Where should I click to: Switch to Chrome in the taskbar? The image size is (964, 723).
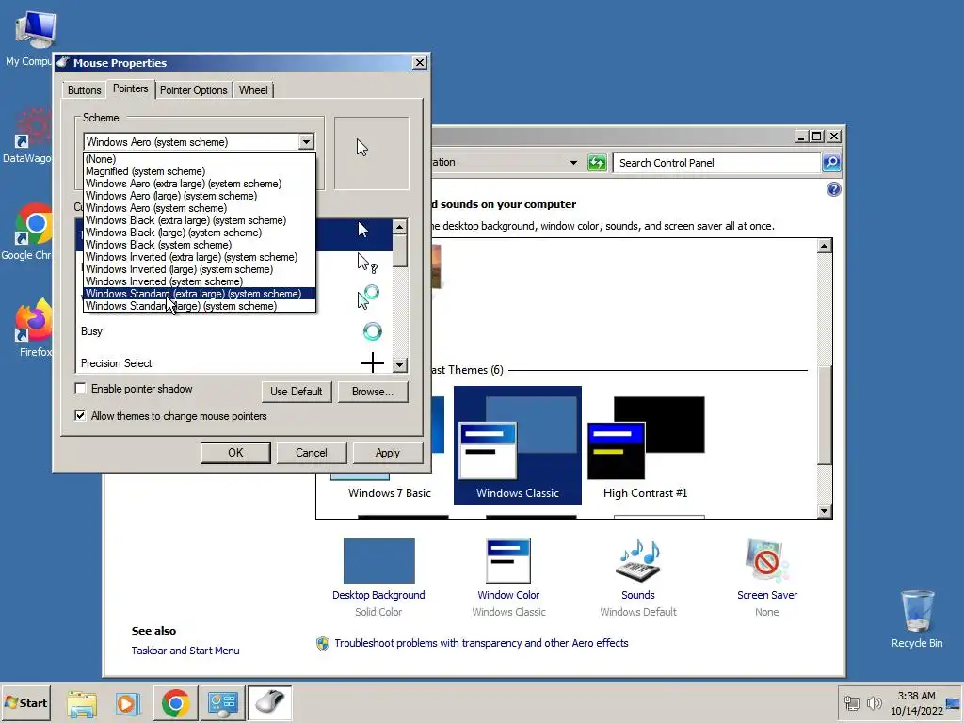point(176,703)
